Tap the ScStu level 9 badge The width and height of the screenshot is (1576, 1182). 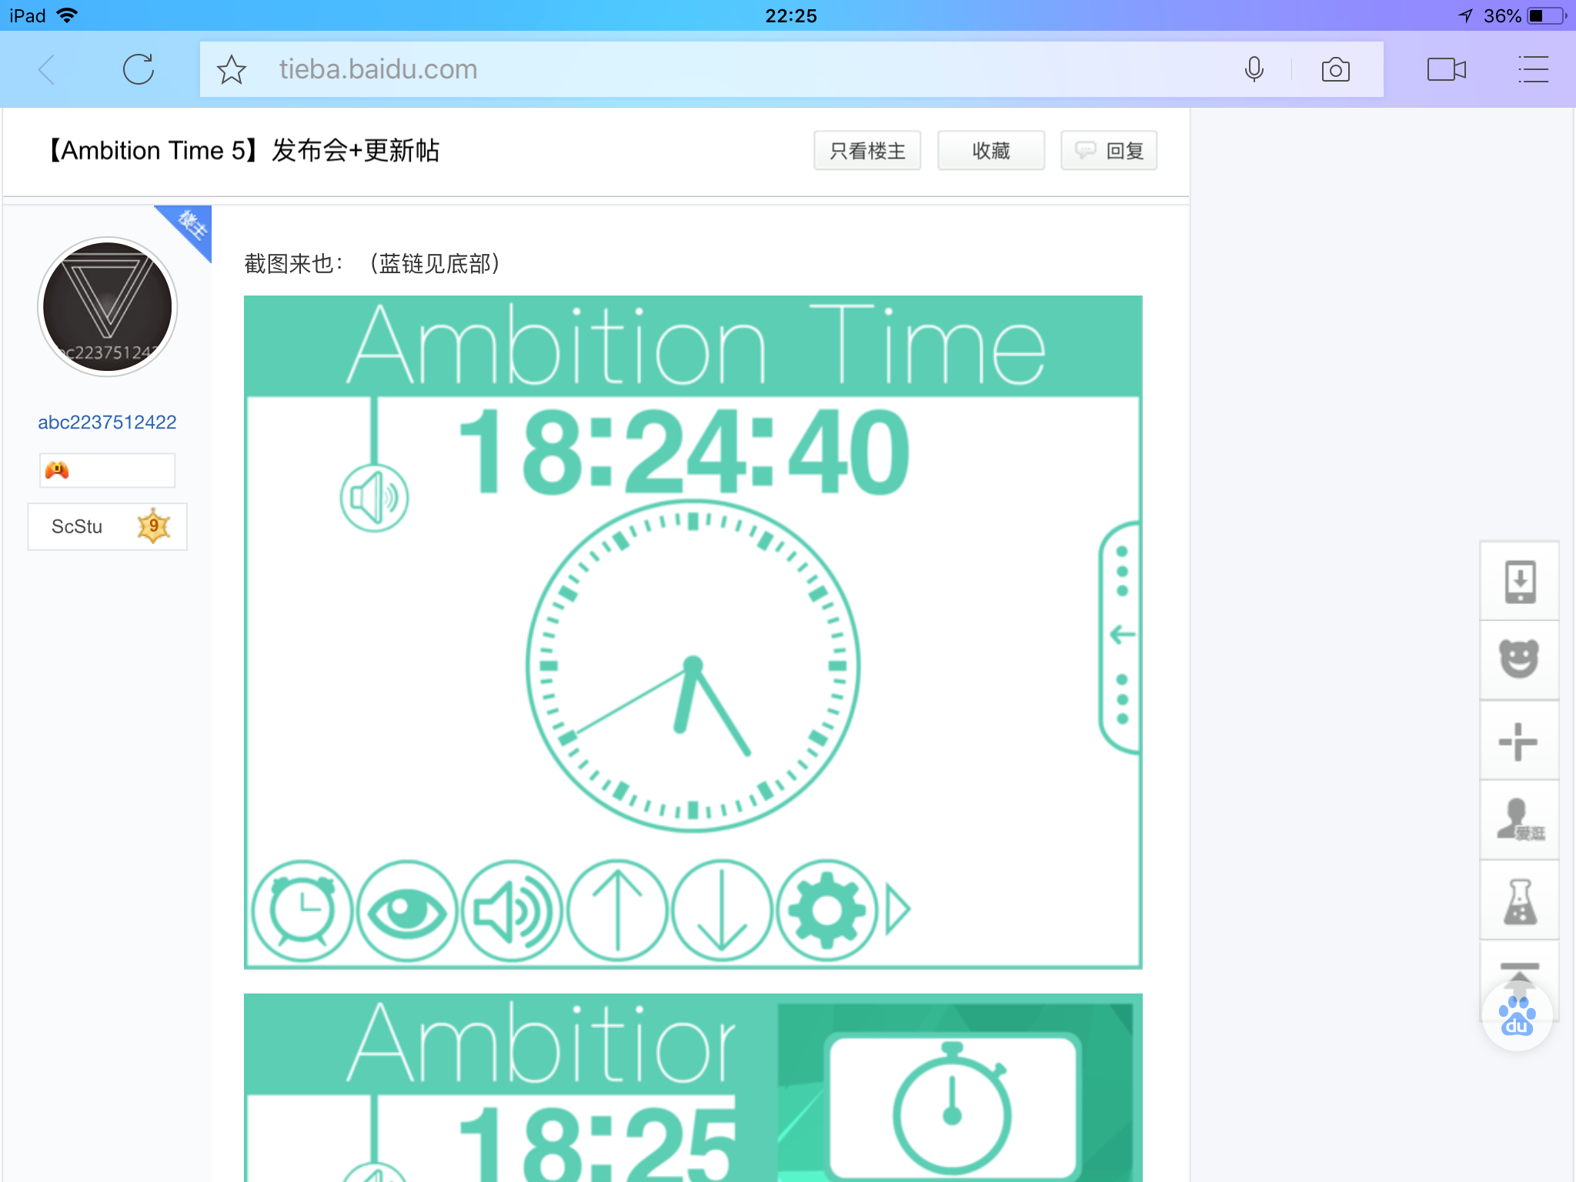click(107, 526)
